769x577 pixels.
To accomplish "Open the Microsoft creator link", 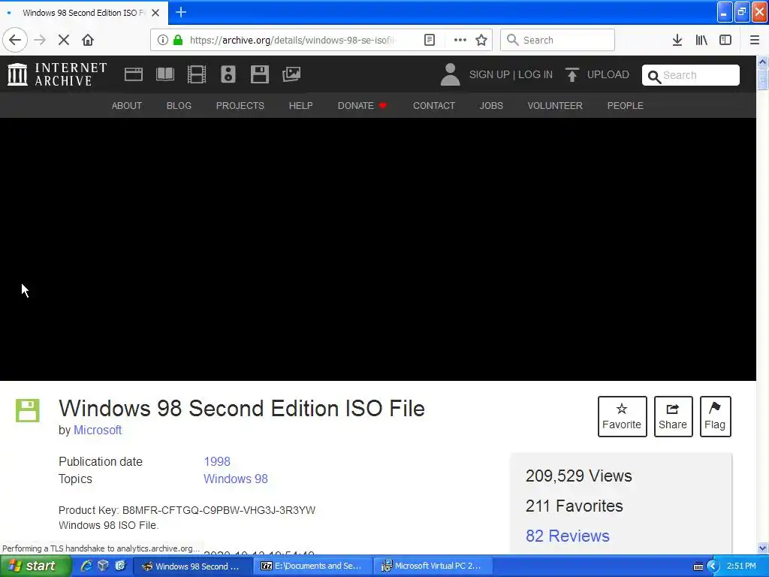I will [x=98, y=430].
